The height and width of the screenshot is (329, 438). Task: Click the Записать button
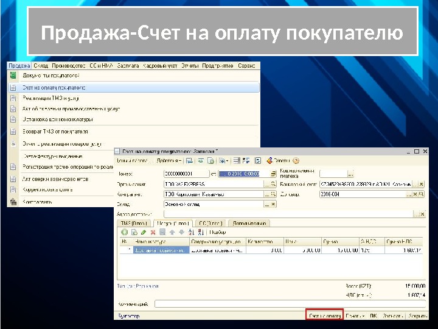pyautogui.click(x=393, y=316)
